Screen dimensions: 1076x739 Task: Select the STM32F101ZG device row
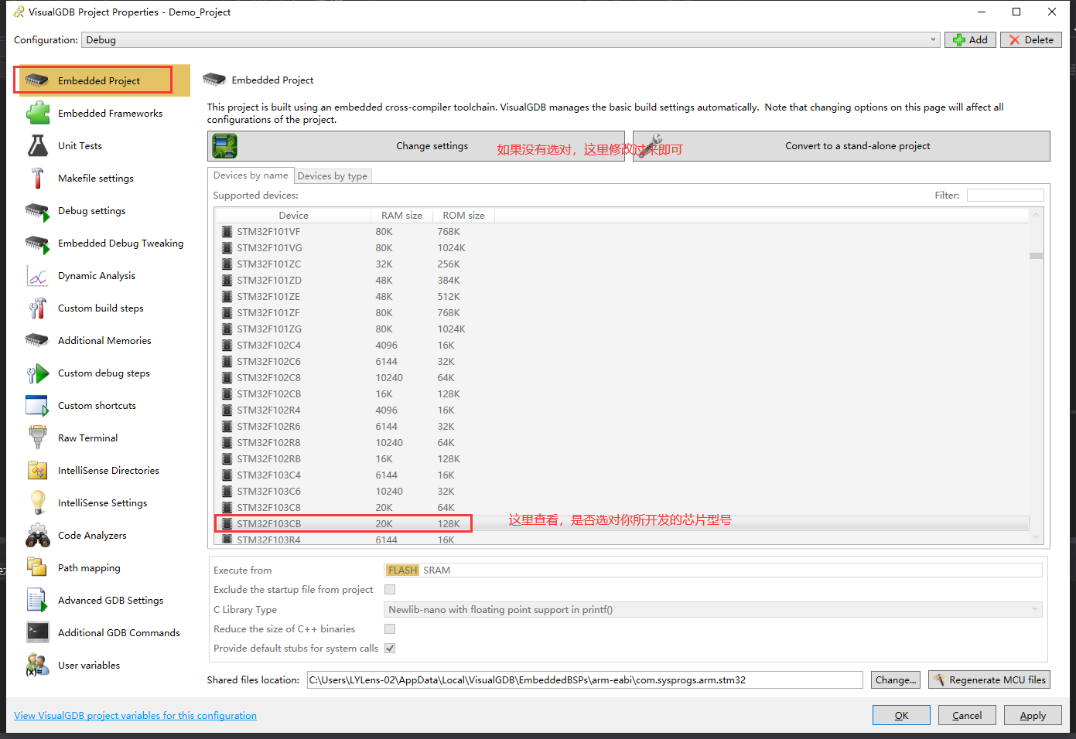(x=622, y=329)
